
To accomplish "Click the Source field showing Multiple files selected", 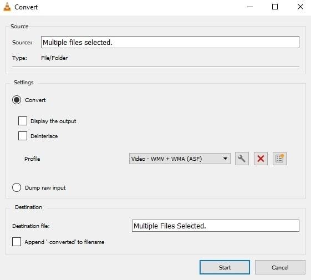I will (170, 42).
